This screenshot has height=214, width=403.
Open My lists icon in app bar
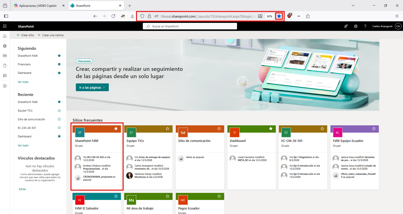5,75
